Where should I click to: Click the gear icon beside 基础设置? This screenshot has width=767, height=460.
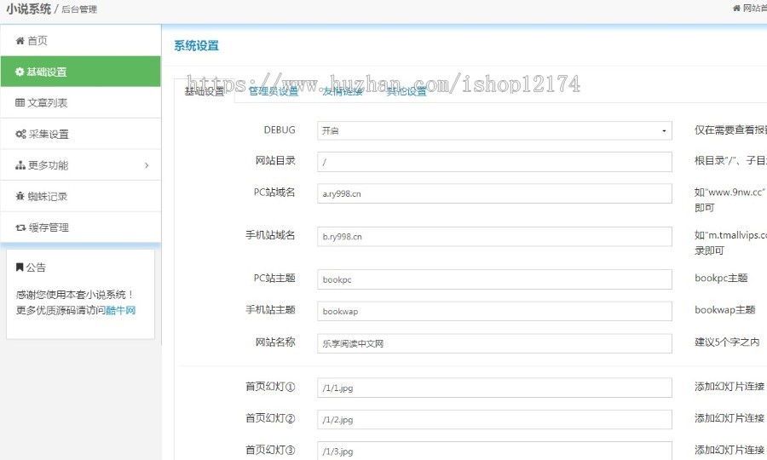20,72
